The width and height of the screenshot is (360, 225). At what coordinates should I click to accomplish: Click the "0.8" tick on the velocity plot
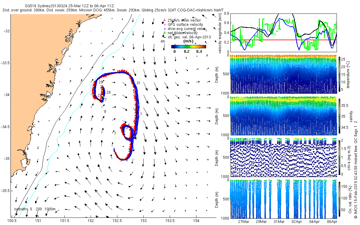coord(226,13)
